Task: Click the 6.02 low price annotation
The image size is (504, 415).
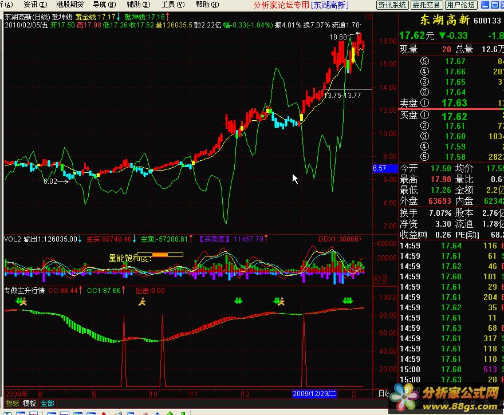Action: tap(50, 181)
